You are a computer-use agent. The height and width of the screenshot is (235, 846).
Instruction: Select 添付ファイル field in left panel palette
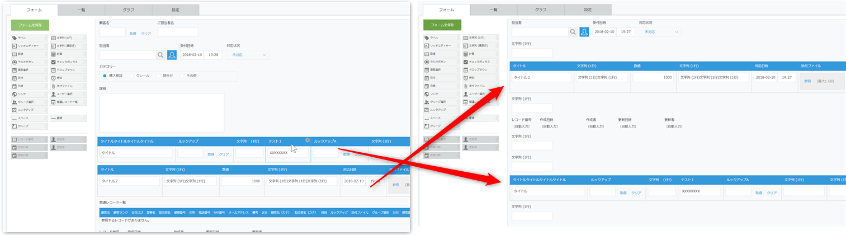pos(68,86)
